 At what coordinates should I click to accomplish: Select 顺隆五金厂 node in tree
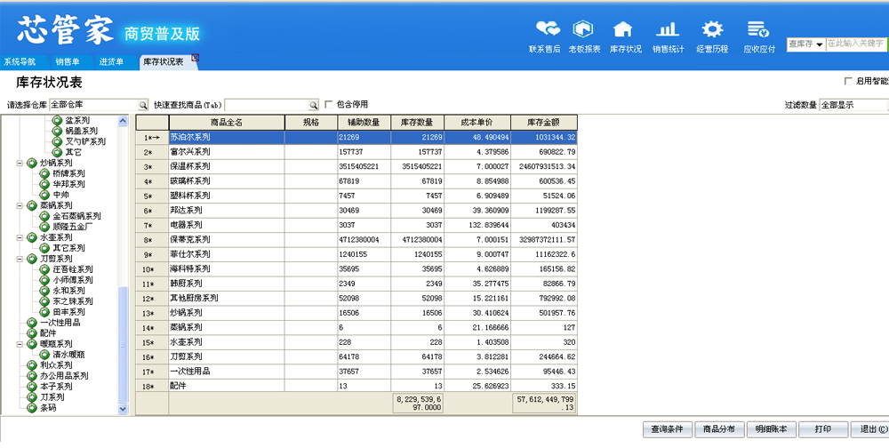73,227
